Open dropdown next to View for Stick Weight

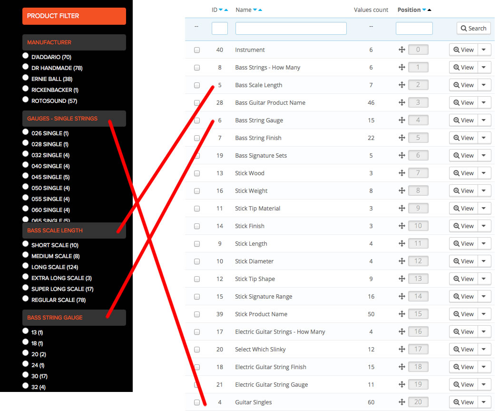[x=484, y=190]
